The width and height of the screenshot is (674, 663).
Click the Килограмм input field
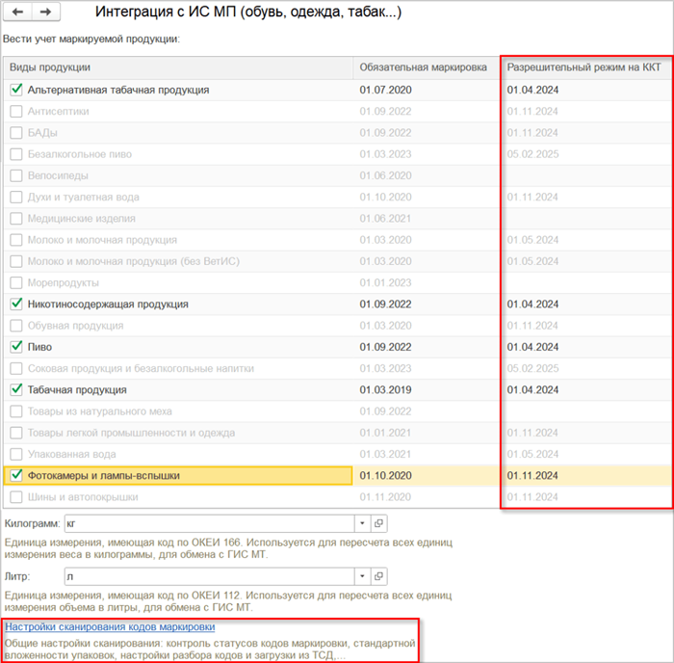[210, 523]
